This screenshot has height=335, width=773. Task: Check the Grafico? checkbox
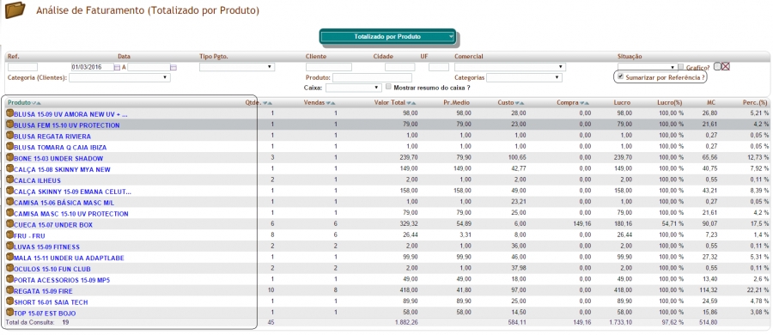681,67
